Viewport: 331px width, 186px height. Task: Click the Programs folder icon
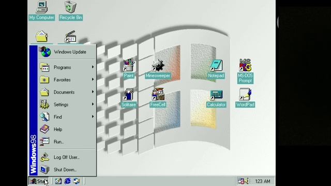point(44,67)
